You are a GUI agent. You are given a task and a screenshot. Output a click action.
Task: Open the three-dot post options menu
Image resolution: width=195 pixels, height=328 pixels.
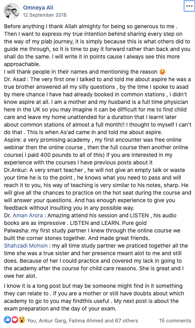pyautogui.click(x=189, y=6)
